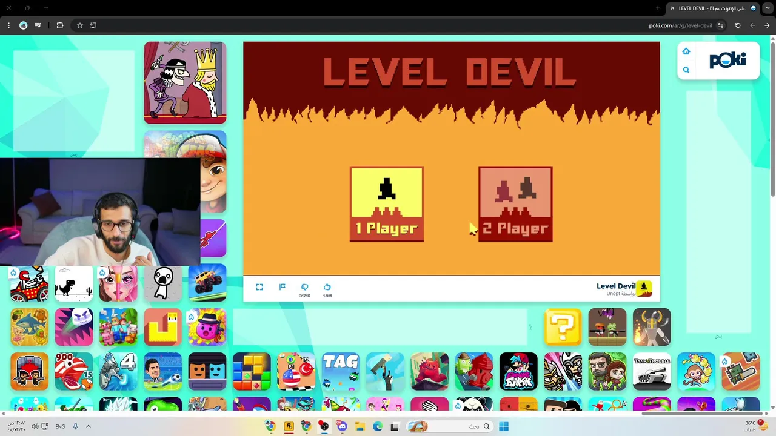Image resolution: width=776 pixels, height=436 pixels.
Task: Open the yellow snake block game
Action: 162,327
